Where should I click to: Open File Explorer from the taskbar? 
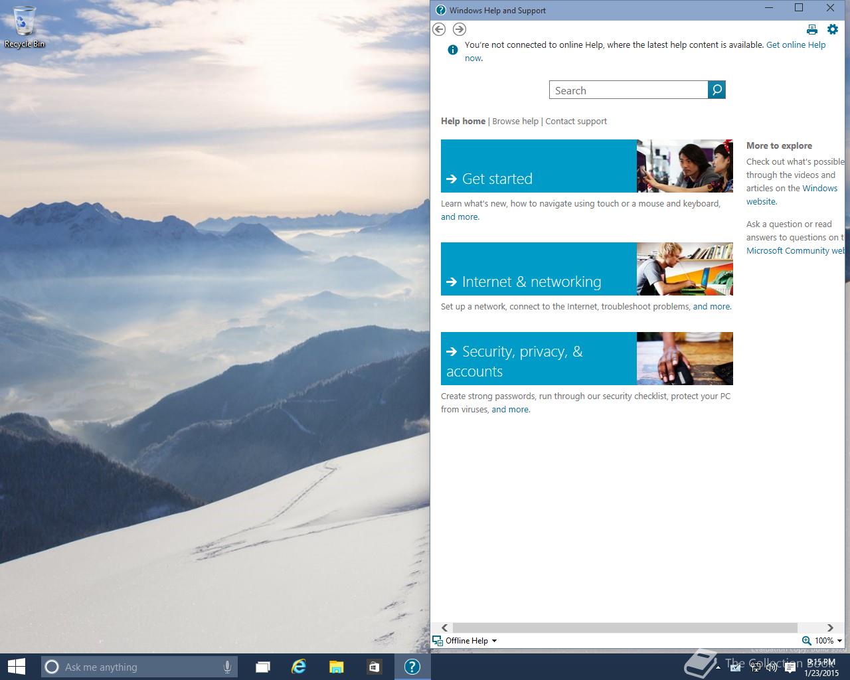pyautogui.click(x=337, y=667)
